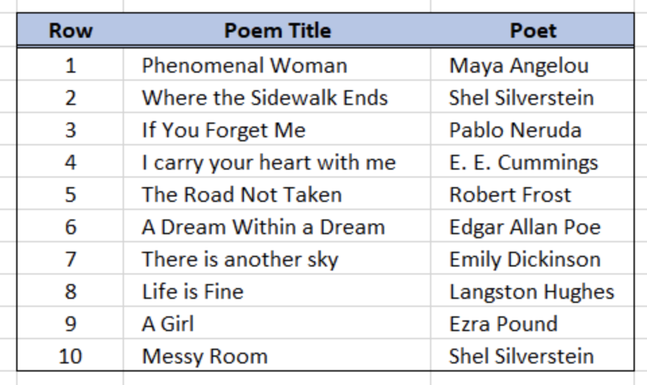Click the Where the Sidewalk Ends cell
The height and width of the screenshot is (385, 647).
click(277, 98)
